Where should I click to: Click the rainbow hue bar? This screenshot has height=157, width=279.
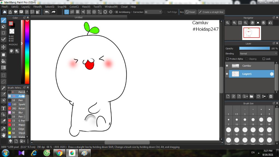[27, 52]
